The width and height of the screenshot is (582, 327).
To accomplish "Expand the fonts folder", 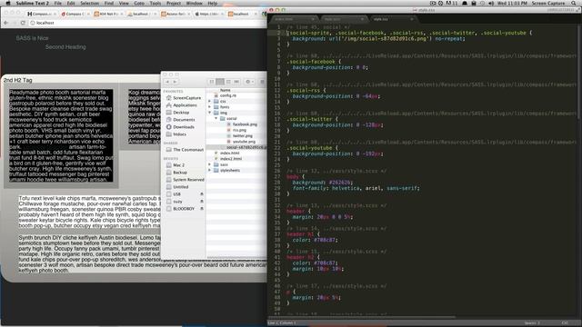I will click(x=210, y=107).
